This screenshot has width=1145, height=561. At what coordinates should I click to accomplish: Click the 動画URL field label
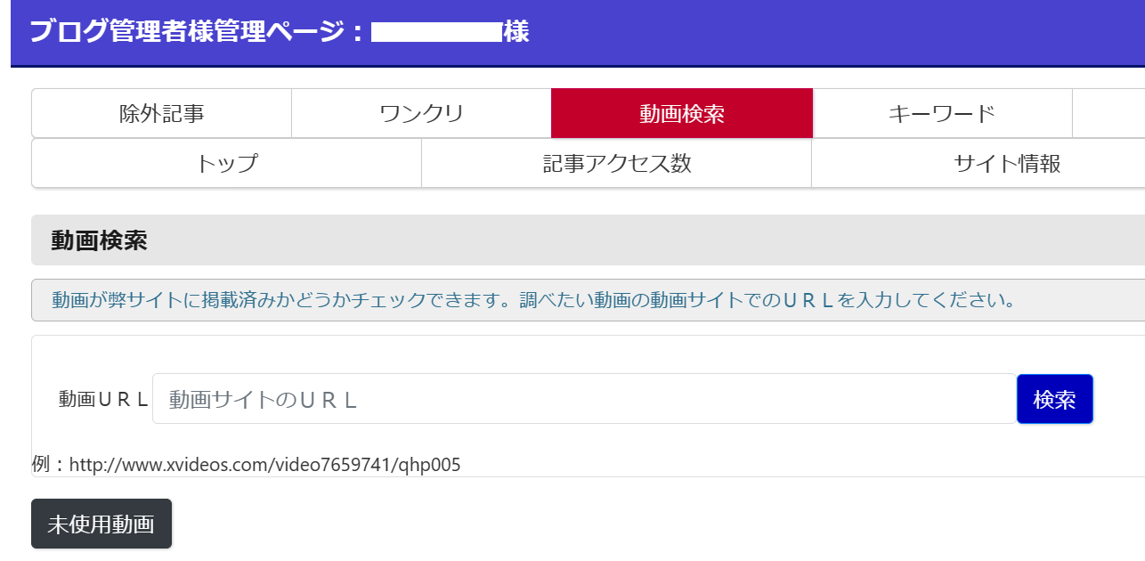[103, 399]
